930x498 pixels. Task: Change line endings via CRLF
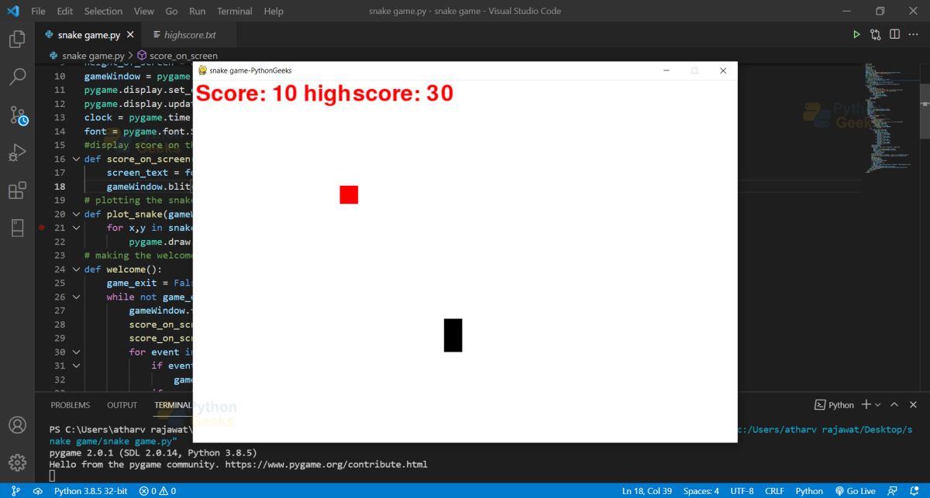coord(774,491)
